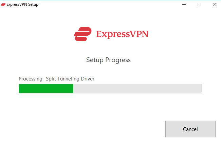The width and height of the screenshot is (221, 146).
Task: Minimize the ExpressVPN Setup window
Action: click(184, 4)
